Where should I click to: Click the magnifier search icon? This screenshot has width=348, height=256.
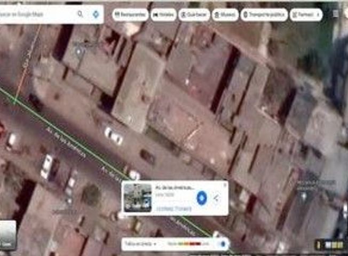(80, 14)
